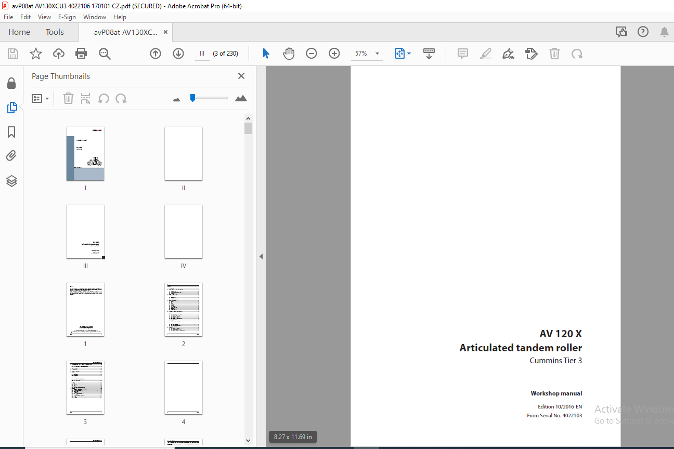Click the 8.27 x 11.69 in page size label
Viewport: 674px width, 449px height.
click(293, 437)
